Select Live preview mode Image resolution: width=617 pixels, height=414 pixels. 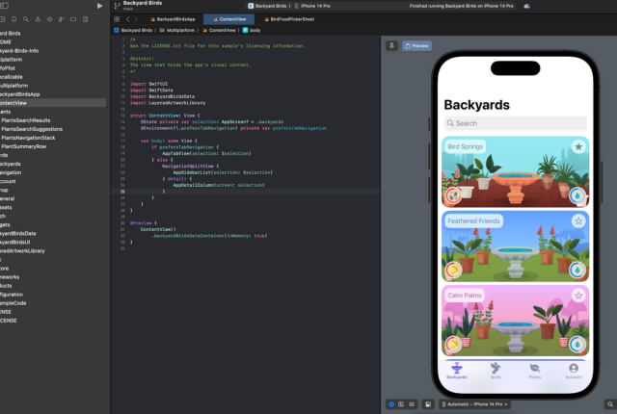pyautogui.click(x=391, y=404)
